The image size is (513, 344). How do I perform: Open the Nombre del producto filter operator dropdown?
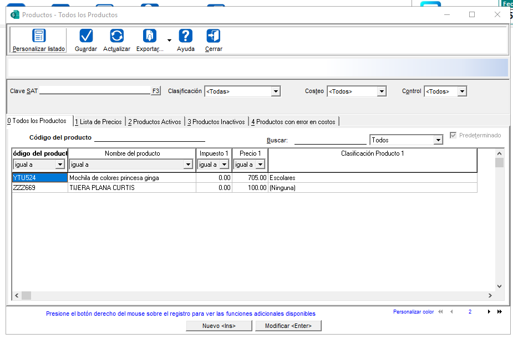coord(188,165)
